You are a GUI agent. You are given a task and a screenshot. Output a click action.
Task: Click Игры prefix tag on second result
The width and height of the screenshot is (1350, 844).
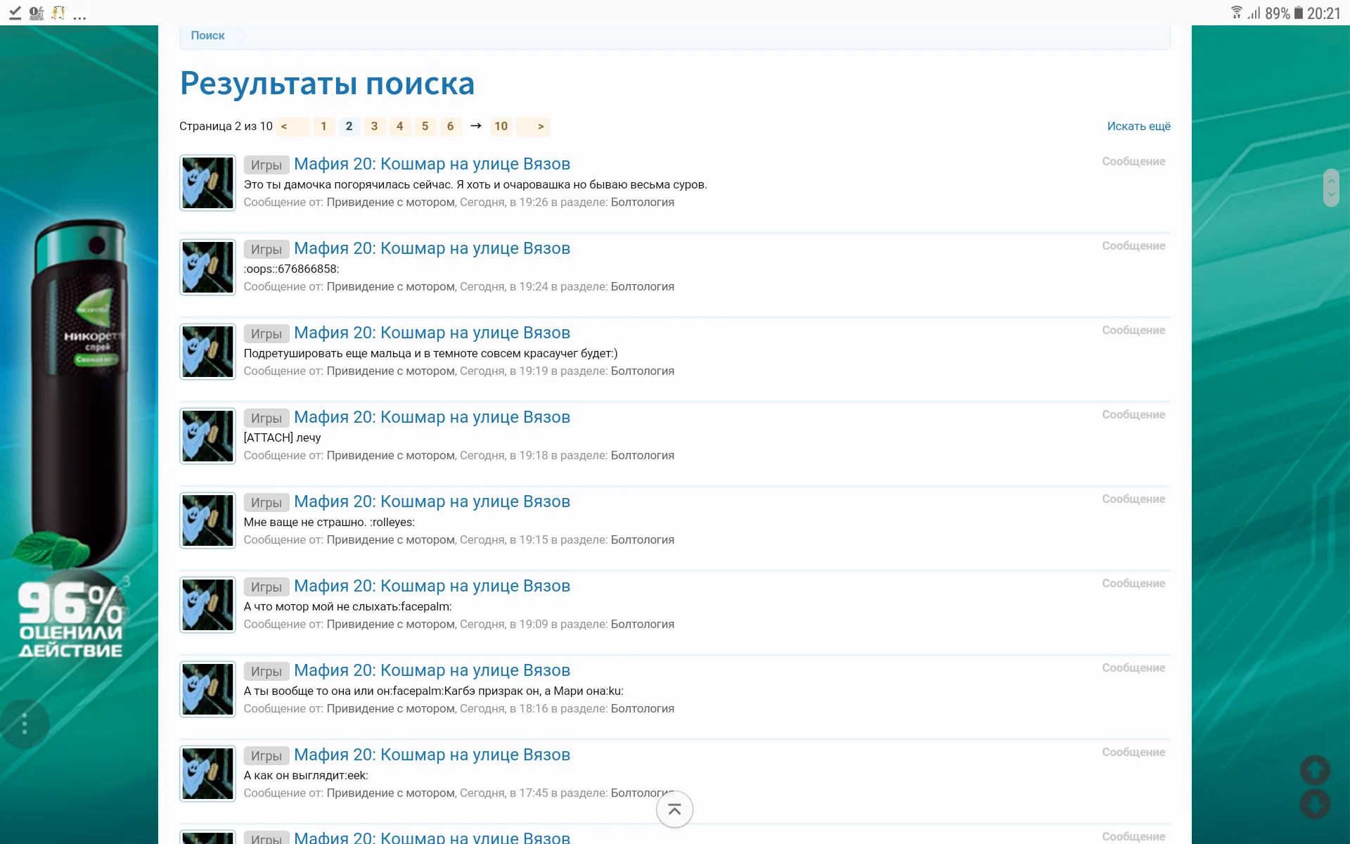pos(266,250)
